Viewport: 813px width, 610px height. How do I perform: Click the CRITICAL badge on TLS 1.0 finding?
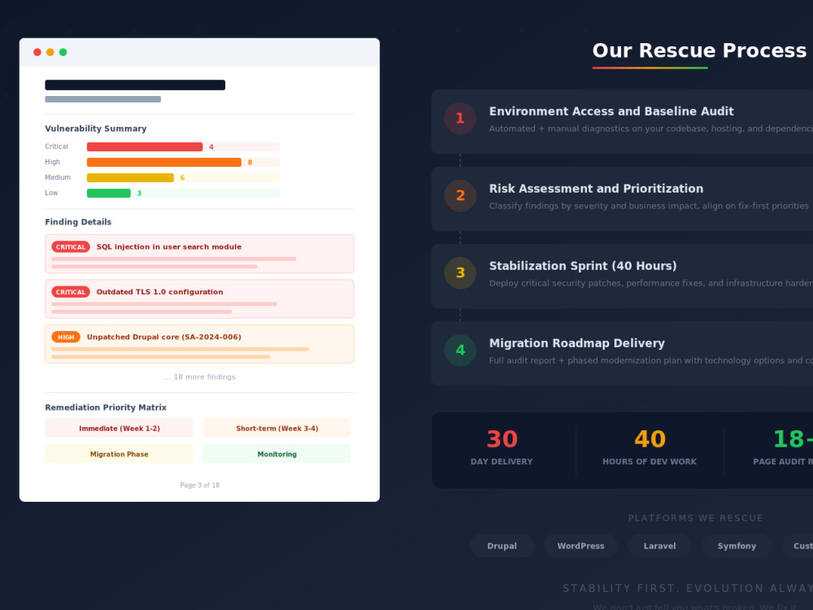71,292
